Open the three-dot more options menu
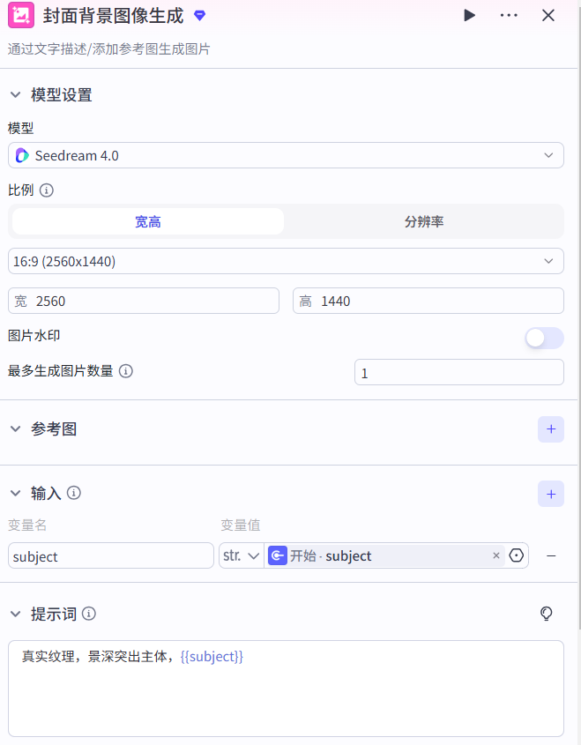The width and height of the screenshot is (581, 745). [x=509, y=15]
